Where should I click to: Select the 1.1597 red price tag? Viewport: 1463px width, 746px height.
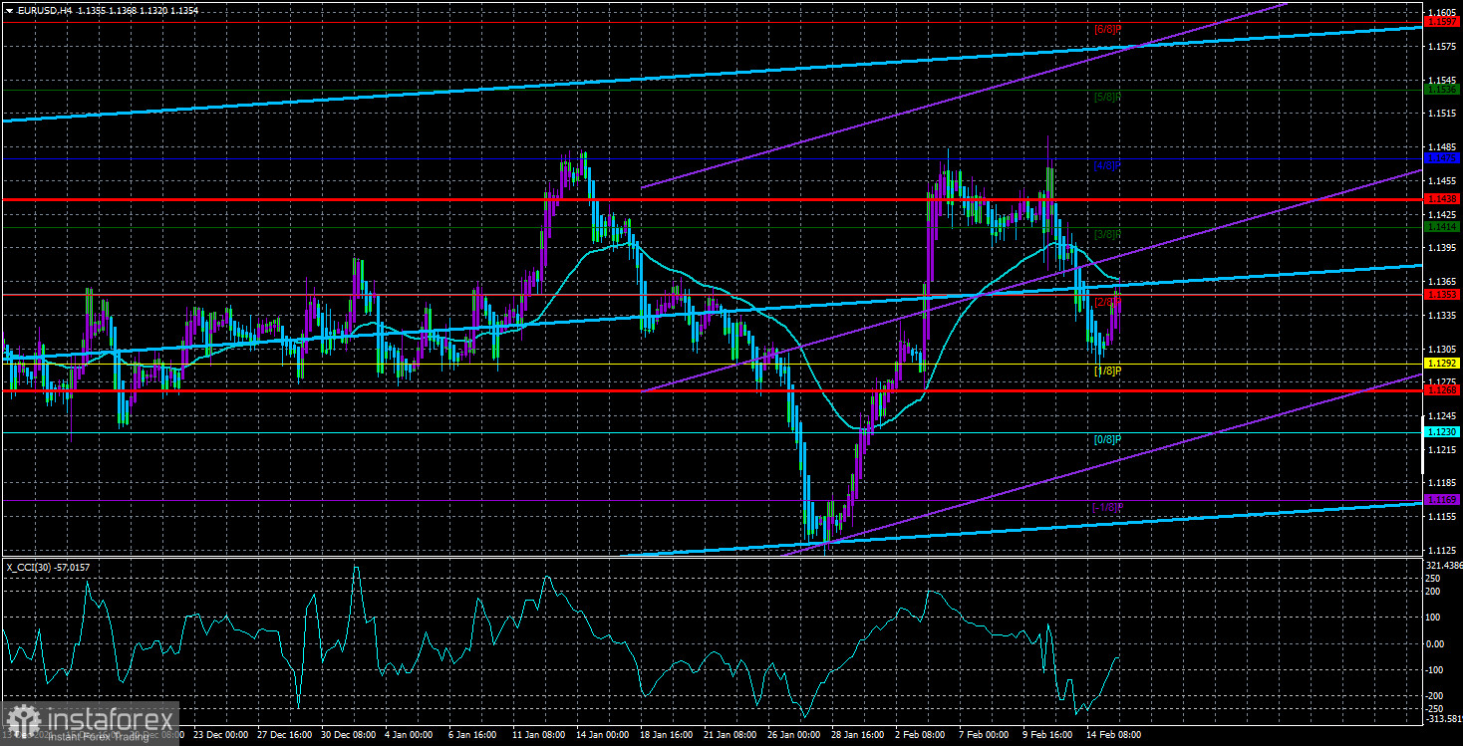(x=1441, y=22)
